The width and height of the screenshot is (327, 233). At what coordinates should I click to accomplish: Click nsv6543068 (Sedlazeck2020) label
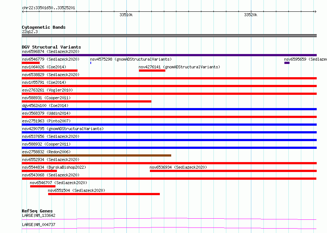coord(51,175)
